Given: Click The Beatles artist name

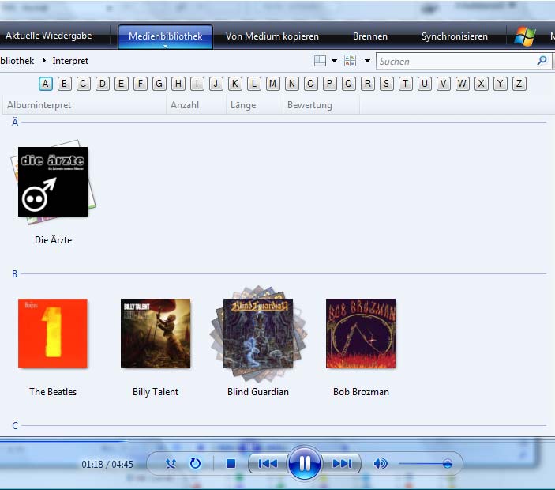Looking at the screenshot, I should 53,392.
